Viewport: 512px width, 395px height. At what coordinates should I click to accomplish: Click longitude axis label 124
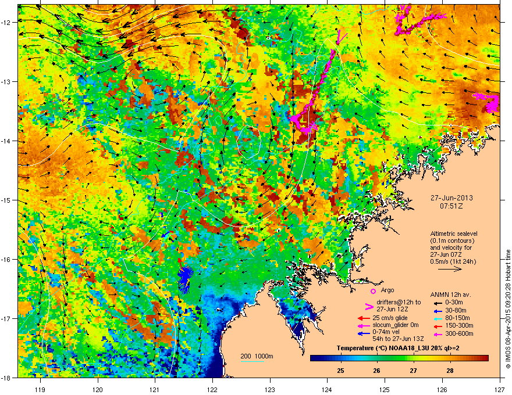pos(327,389)
